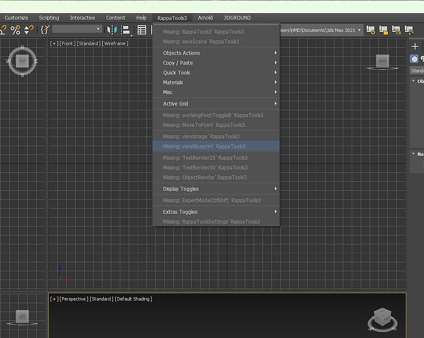
Task: Toggle the Percent Snap tool
Action: [x=15, y=29]
